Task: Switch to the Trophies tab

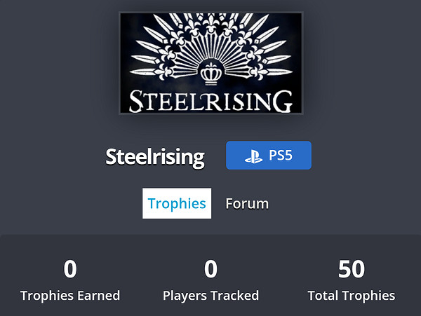Action: point(177,203)
